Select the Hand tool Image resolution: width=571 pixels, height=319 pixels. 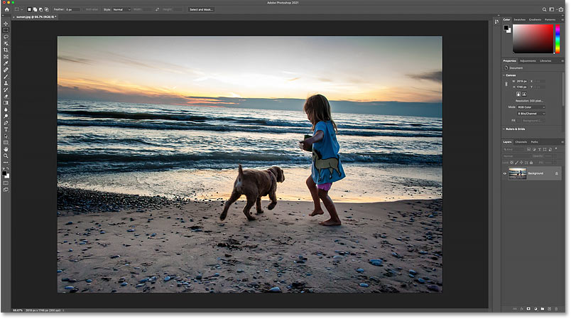(x=6, y=149)
